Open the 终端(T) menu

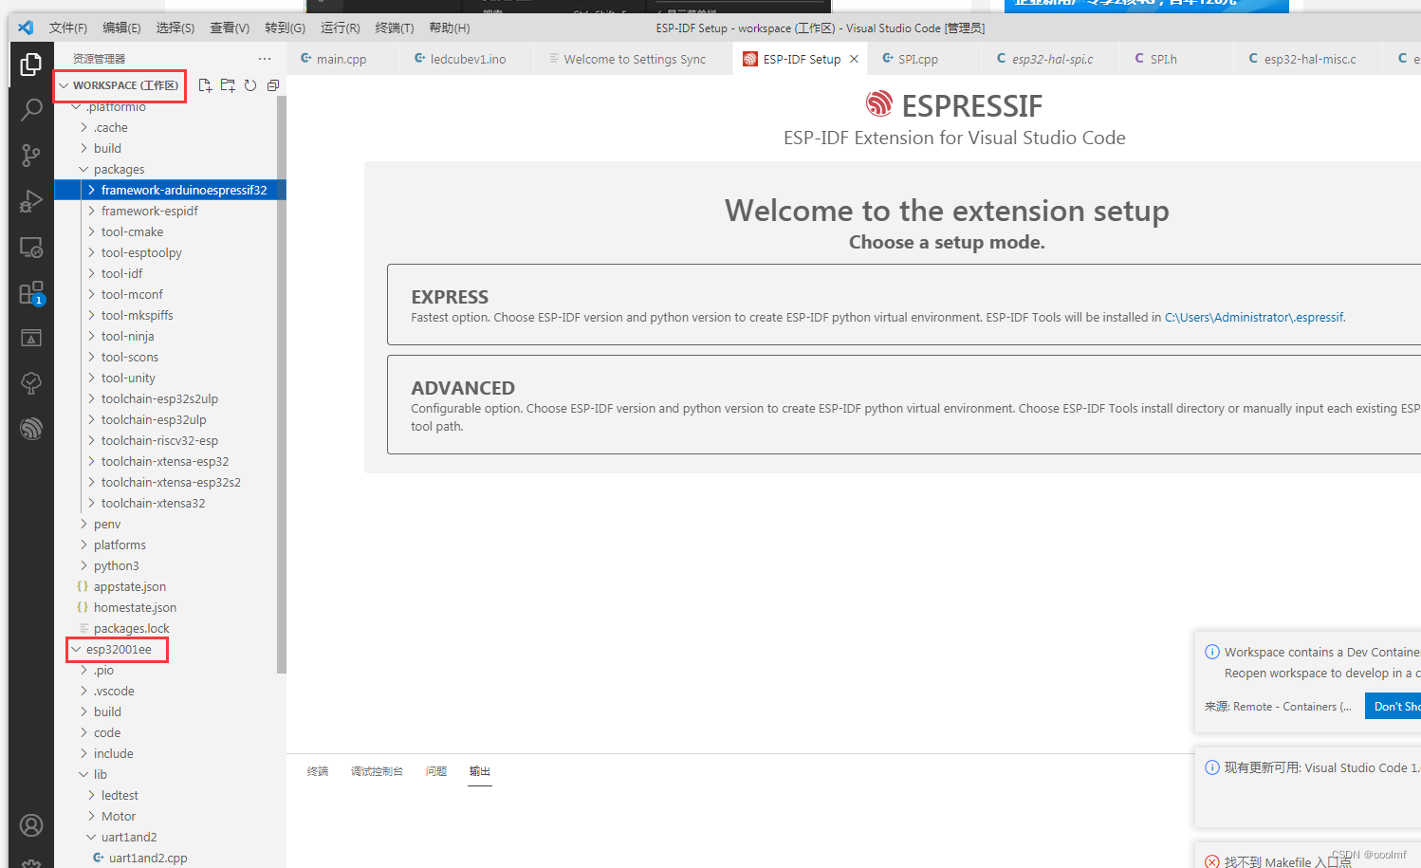pos(395,28)
